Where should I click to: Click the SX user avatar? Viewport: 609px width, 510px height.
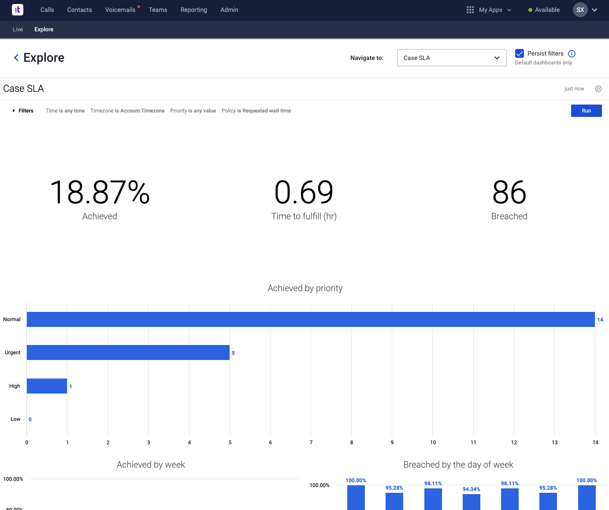coord(580,10)
